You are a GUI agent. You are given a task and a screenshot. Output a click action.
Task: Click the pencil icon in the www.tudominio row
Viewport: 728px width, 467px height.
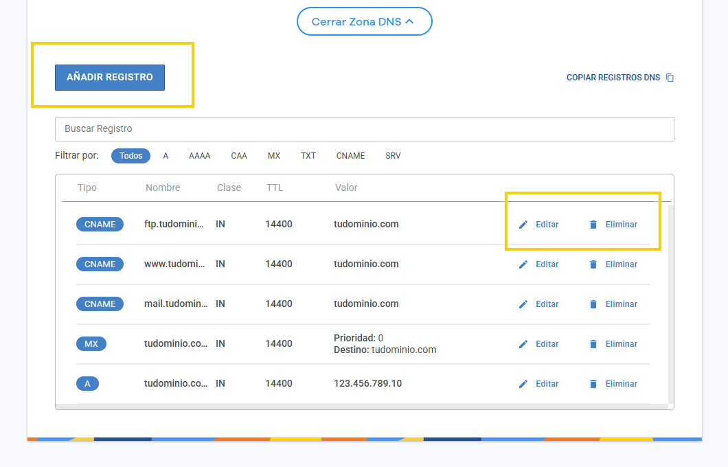point(523,264)
